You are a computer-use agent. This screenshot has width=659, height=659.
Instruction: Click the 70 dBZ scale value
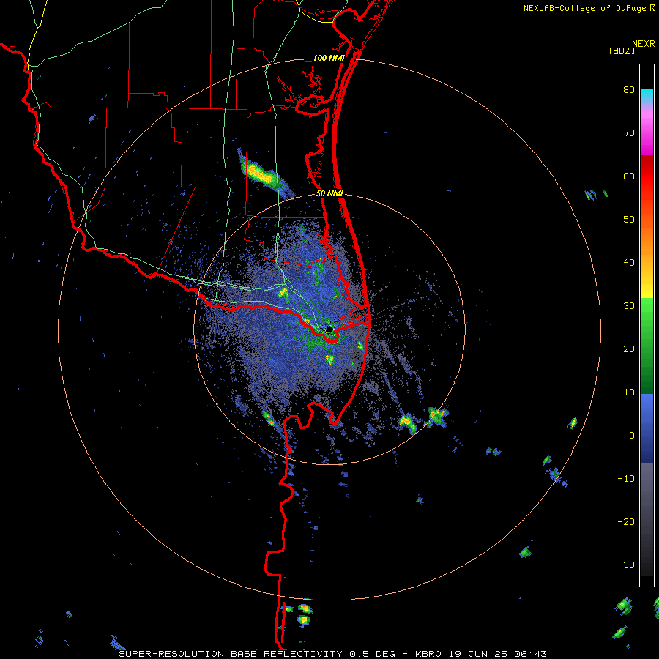point(629,133)
